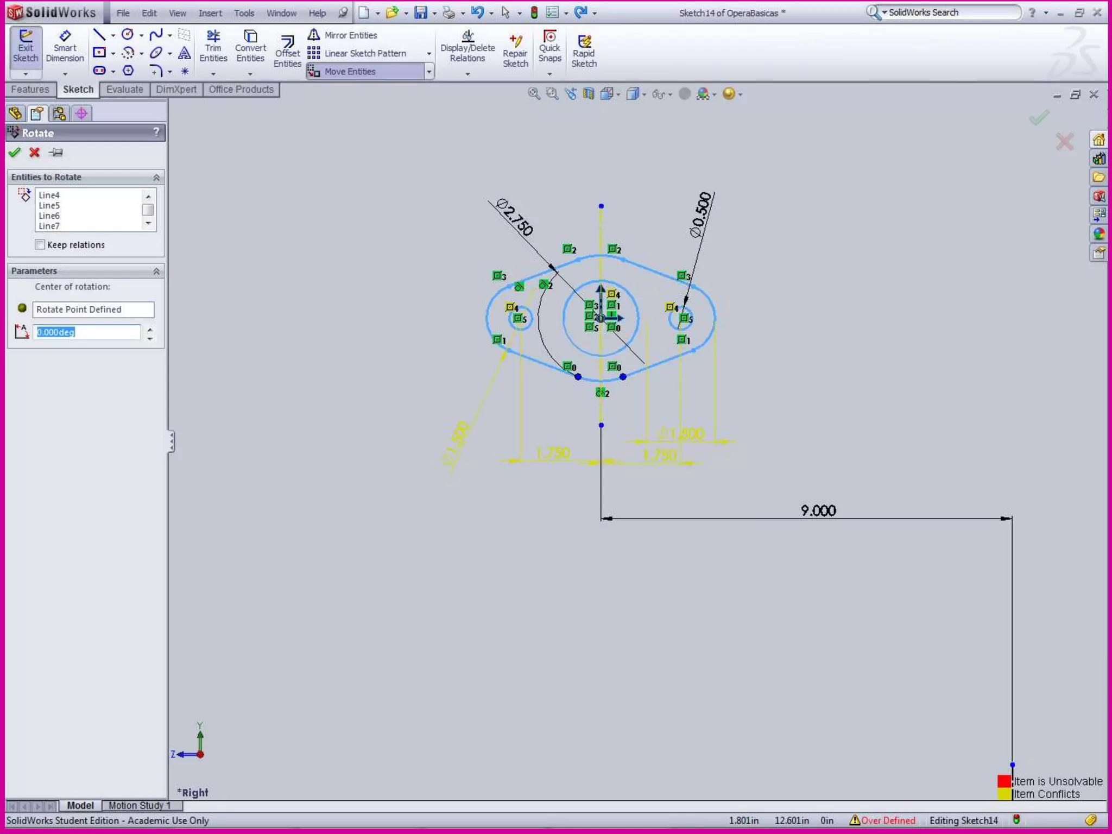
Task: Accept rotation with green checkmark
Action: point(15,153)
